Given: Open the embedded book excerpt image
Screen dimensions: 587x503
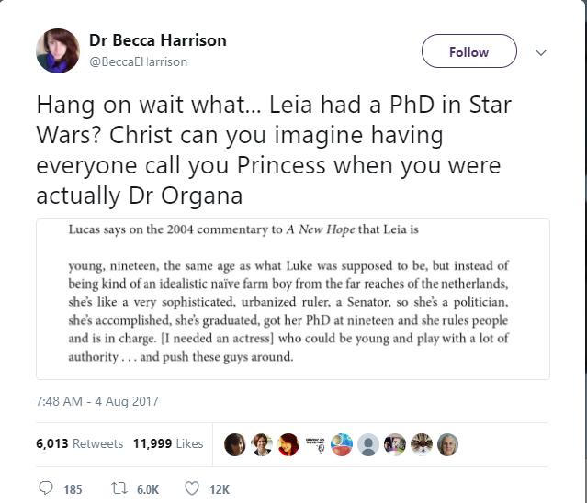Looking at the screenshot, I should pos(293,298).
